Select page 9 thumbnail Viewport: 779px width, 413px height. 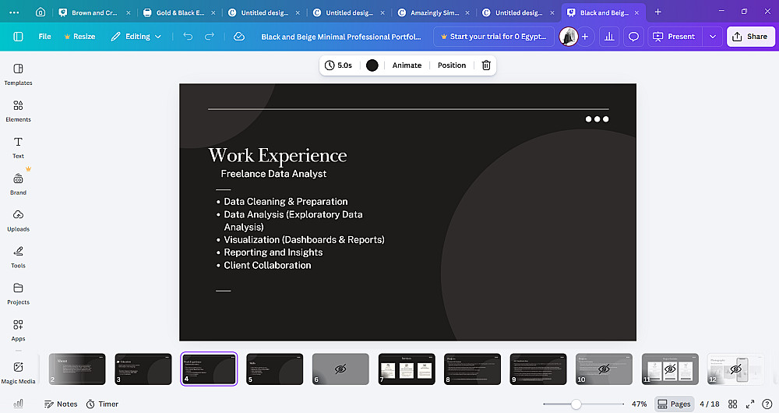538,369
